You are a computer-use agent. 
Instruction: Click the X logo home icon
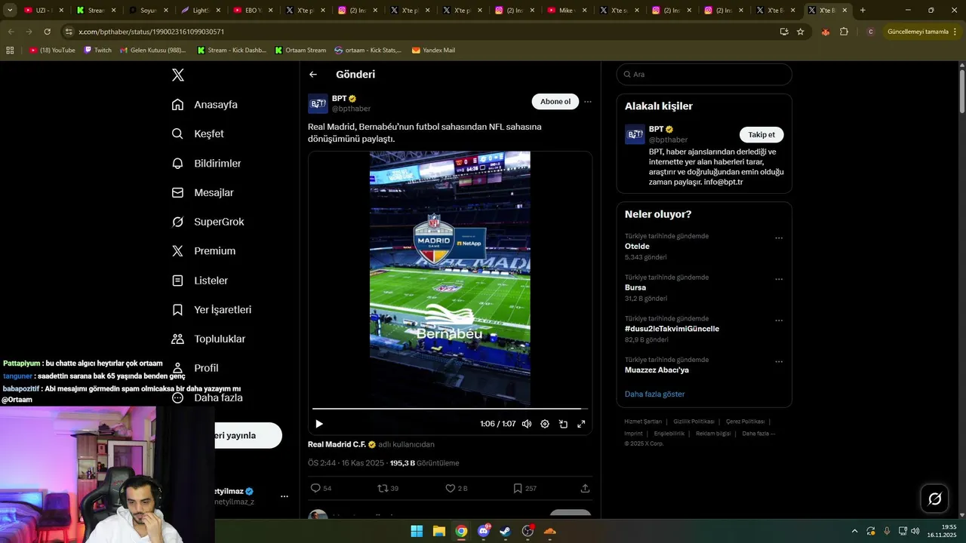coord(178,75)
